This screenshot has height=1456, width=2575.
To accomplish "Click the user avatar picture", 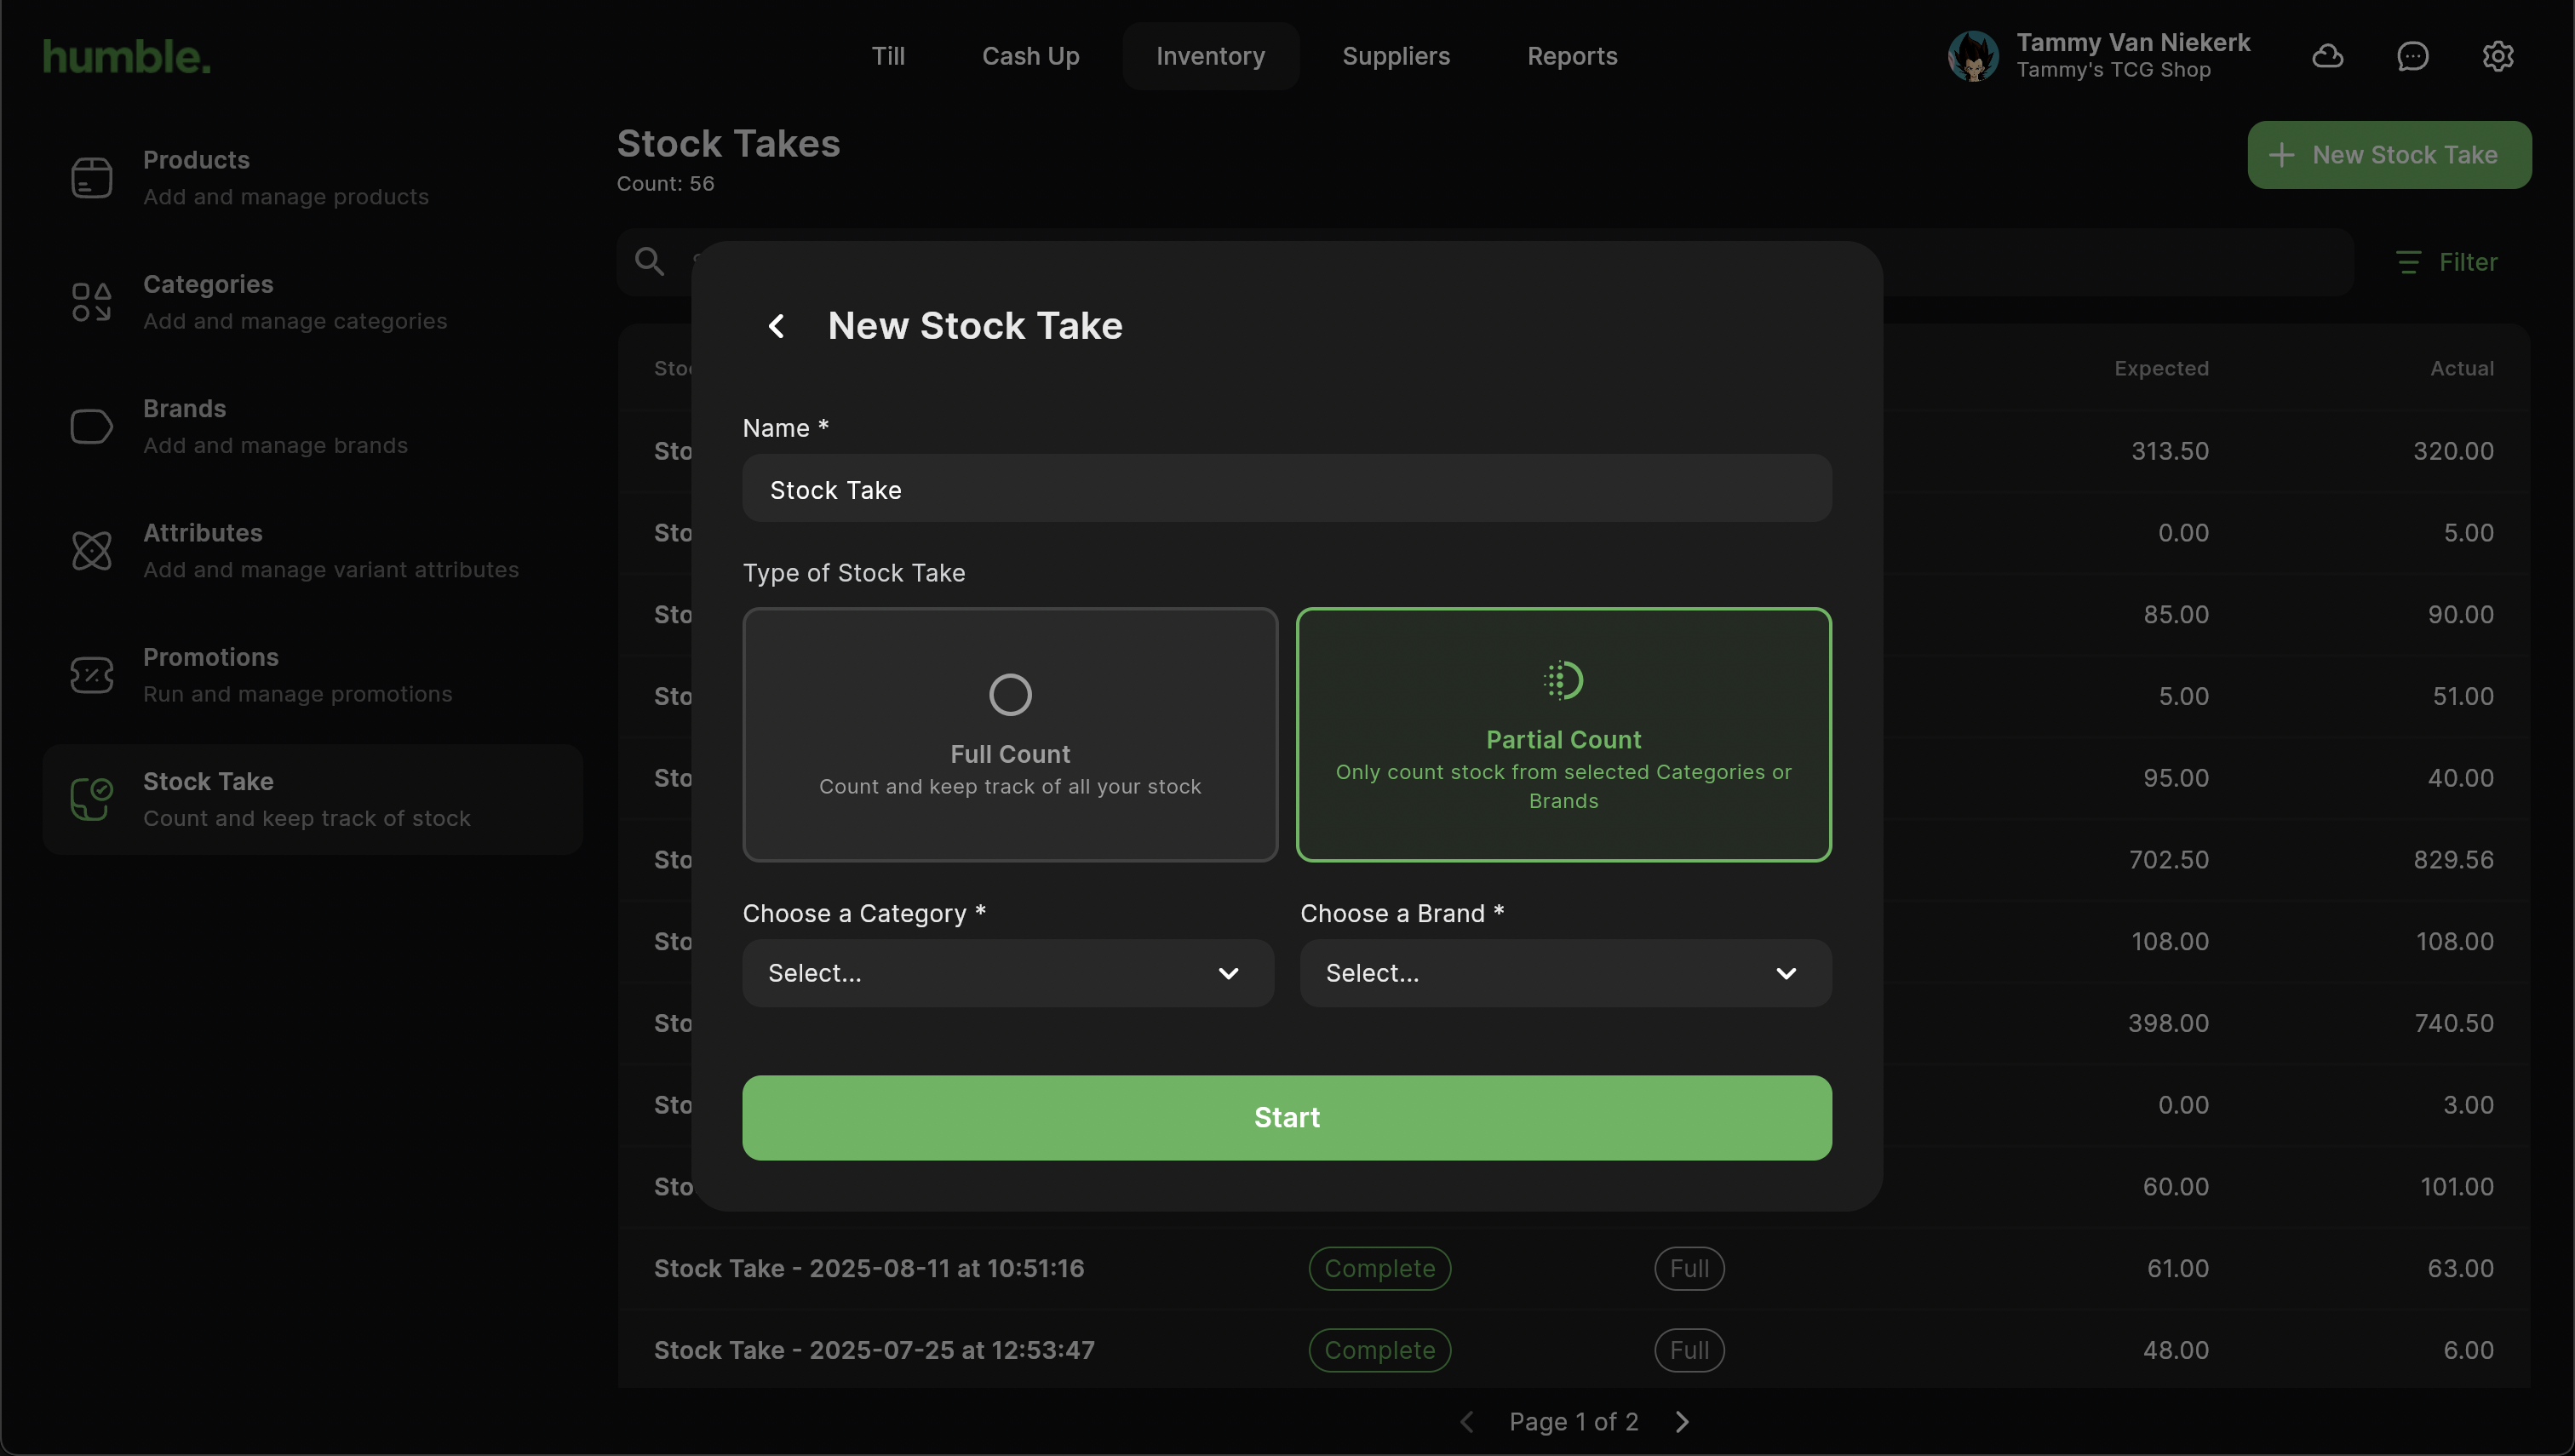I will [1972, 56].
